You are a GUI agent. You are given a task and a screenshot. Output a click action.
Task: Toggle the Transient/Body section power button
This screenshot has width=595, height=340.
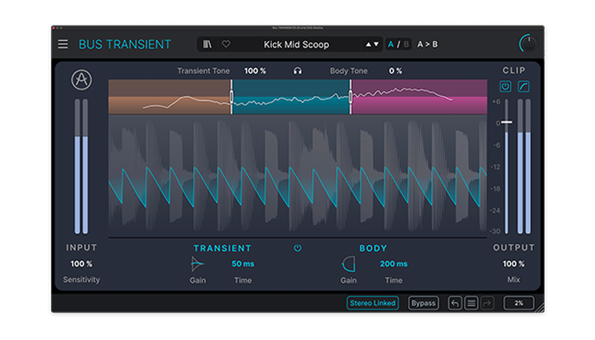click(x=297, y=248)
